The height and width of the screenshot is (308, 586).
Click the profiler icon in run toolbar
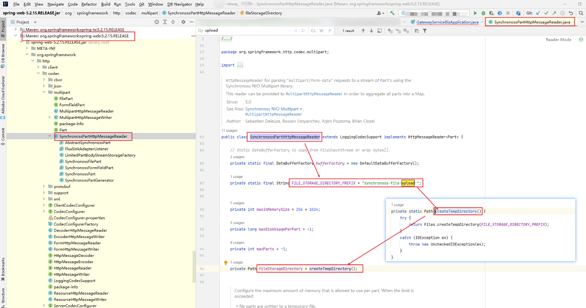(499, 13)
